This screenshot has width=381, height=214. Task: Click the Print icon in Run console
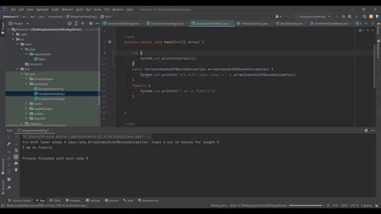tap(16, 163)
